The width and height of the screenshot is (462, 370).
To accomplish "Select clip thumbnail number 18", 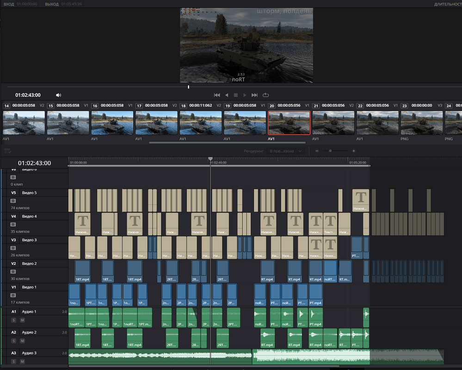I will 201,123.
